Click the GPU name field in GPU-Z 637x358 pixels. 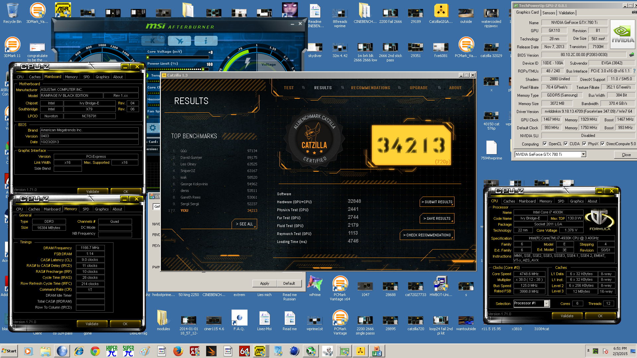[574, 23]
